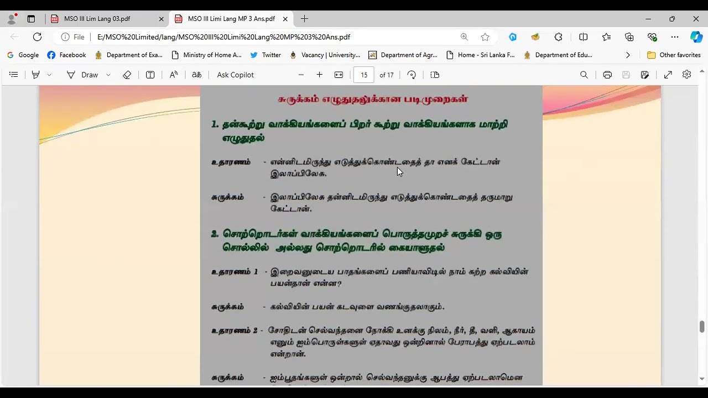
Task: Open Other favorites folder
Action: click(674, 55)
